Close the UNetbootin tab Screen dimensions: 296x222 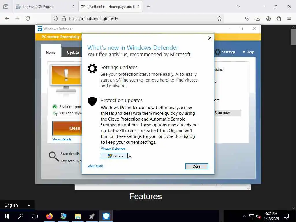point(138,7)
